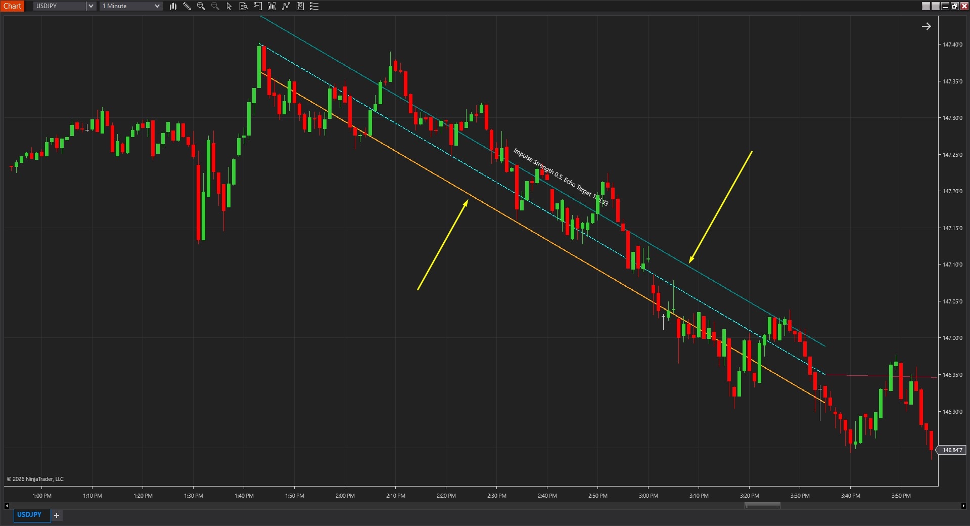Open the chart trader icon
The width and height of the screenshot is (970, 526).
257,6
